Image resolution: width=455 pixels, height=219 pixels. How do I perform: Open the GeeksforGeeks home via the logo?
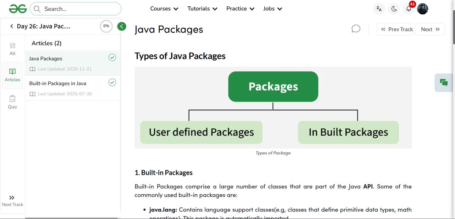17,8
